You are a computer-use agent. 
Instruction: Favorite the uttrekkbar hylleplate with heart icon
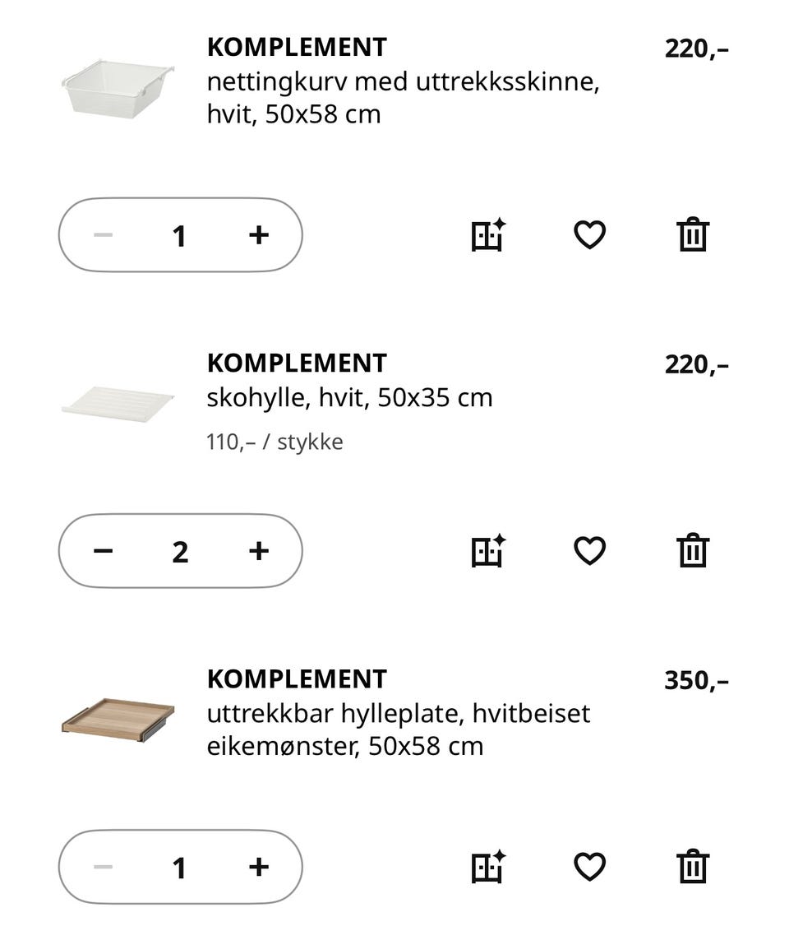pos(589,866)
